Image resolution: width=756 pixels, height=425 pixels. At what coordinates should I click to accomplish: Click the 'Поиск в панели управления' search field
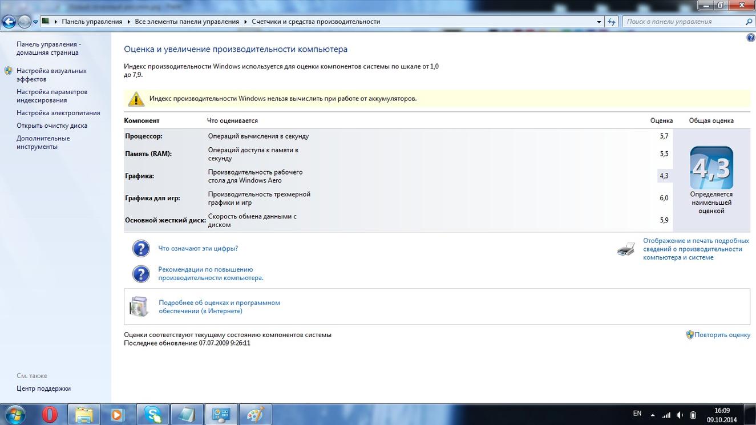pyautogui.click(x=684, y=22)
